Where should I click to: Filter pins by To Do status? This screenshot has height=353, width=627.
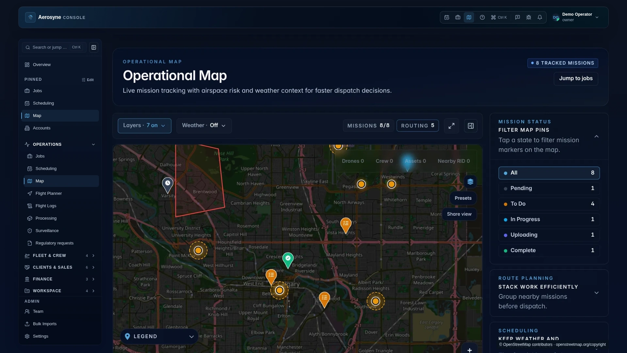coord(549,204)
